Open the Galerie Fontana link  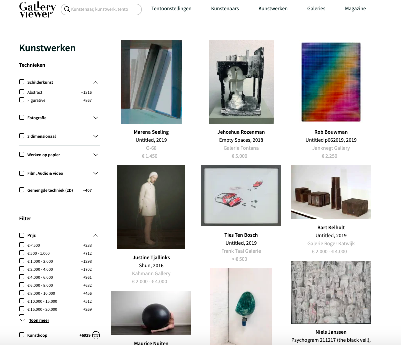tap(241, 148)
